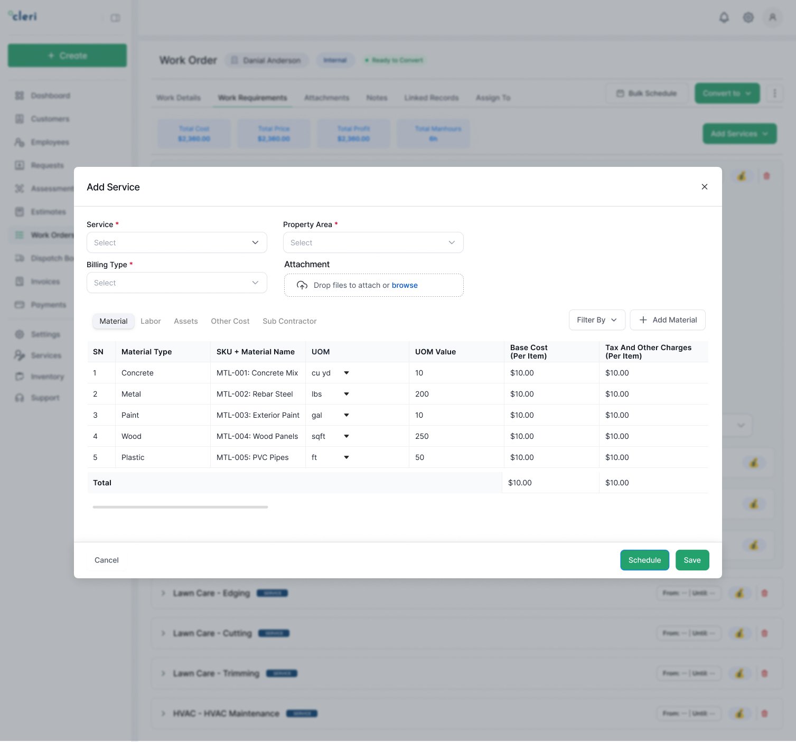Click the Add Material button
This screenshot has width=796, height=742.
[x=667, y=320]
